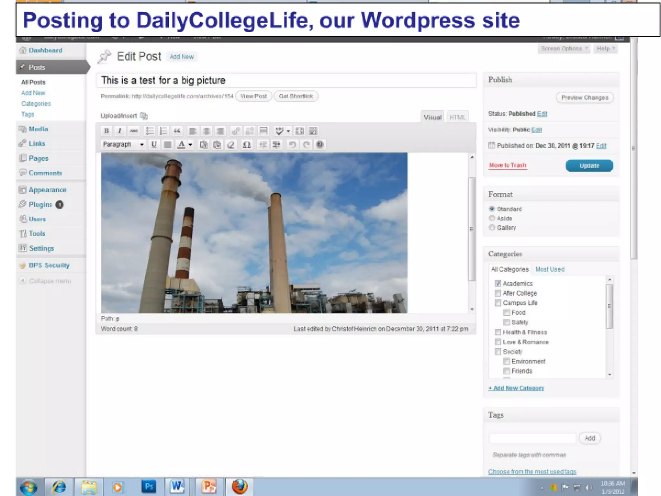
Task: Click the Upload/Insert media icon
Action: (144, 116)
